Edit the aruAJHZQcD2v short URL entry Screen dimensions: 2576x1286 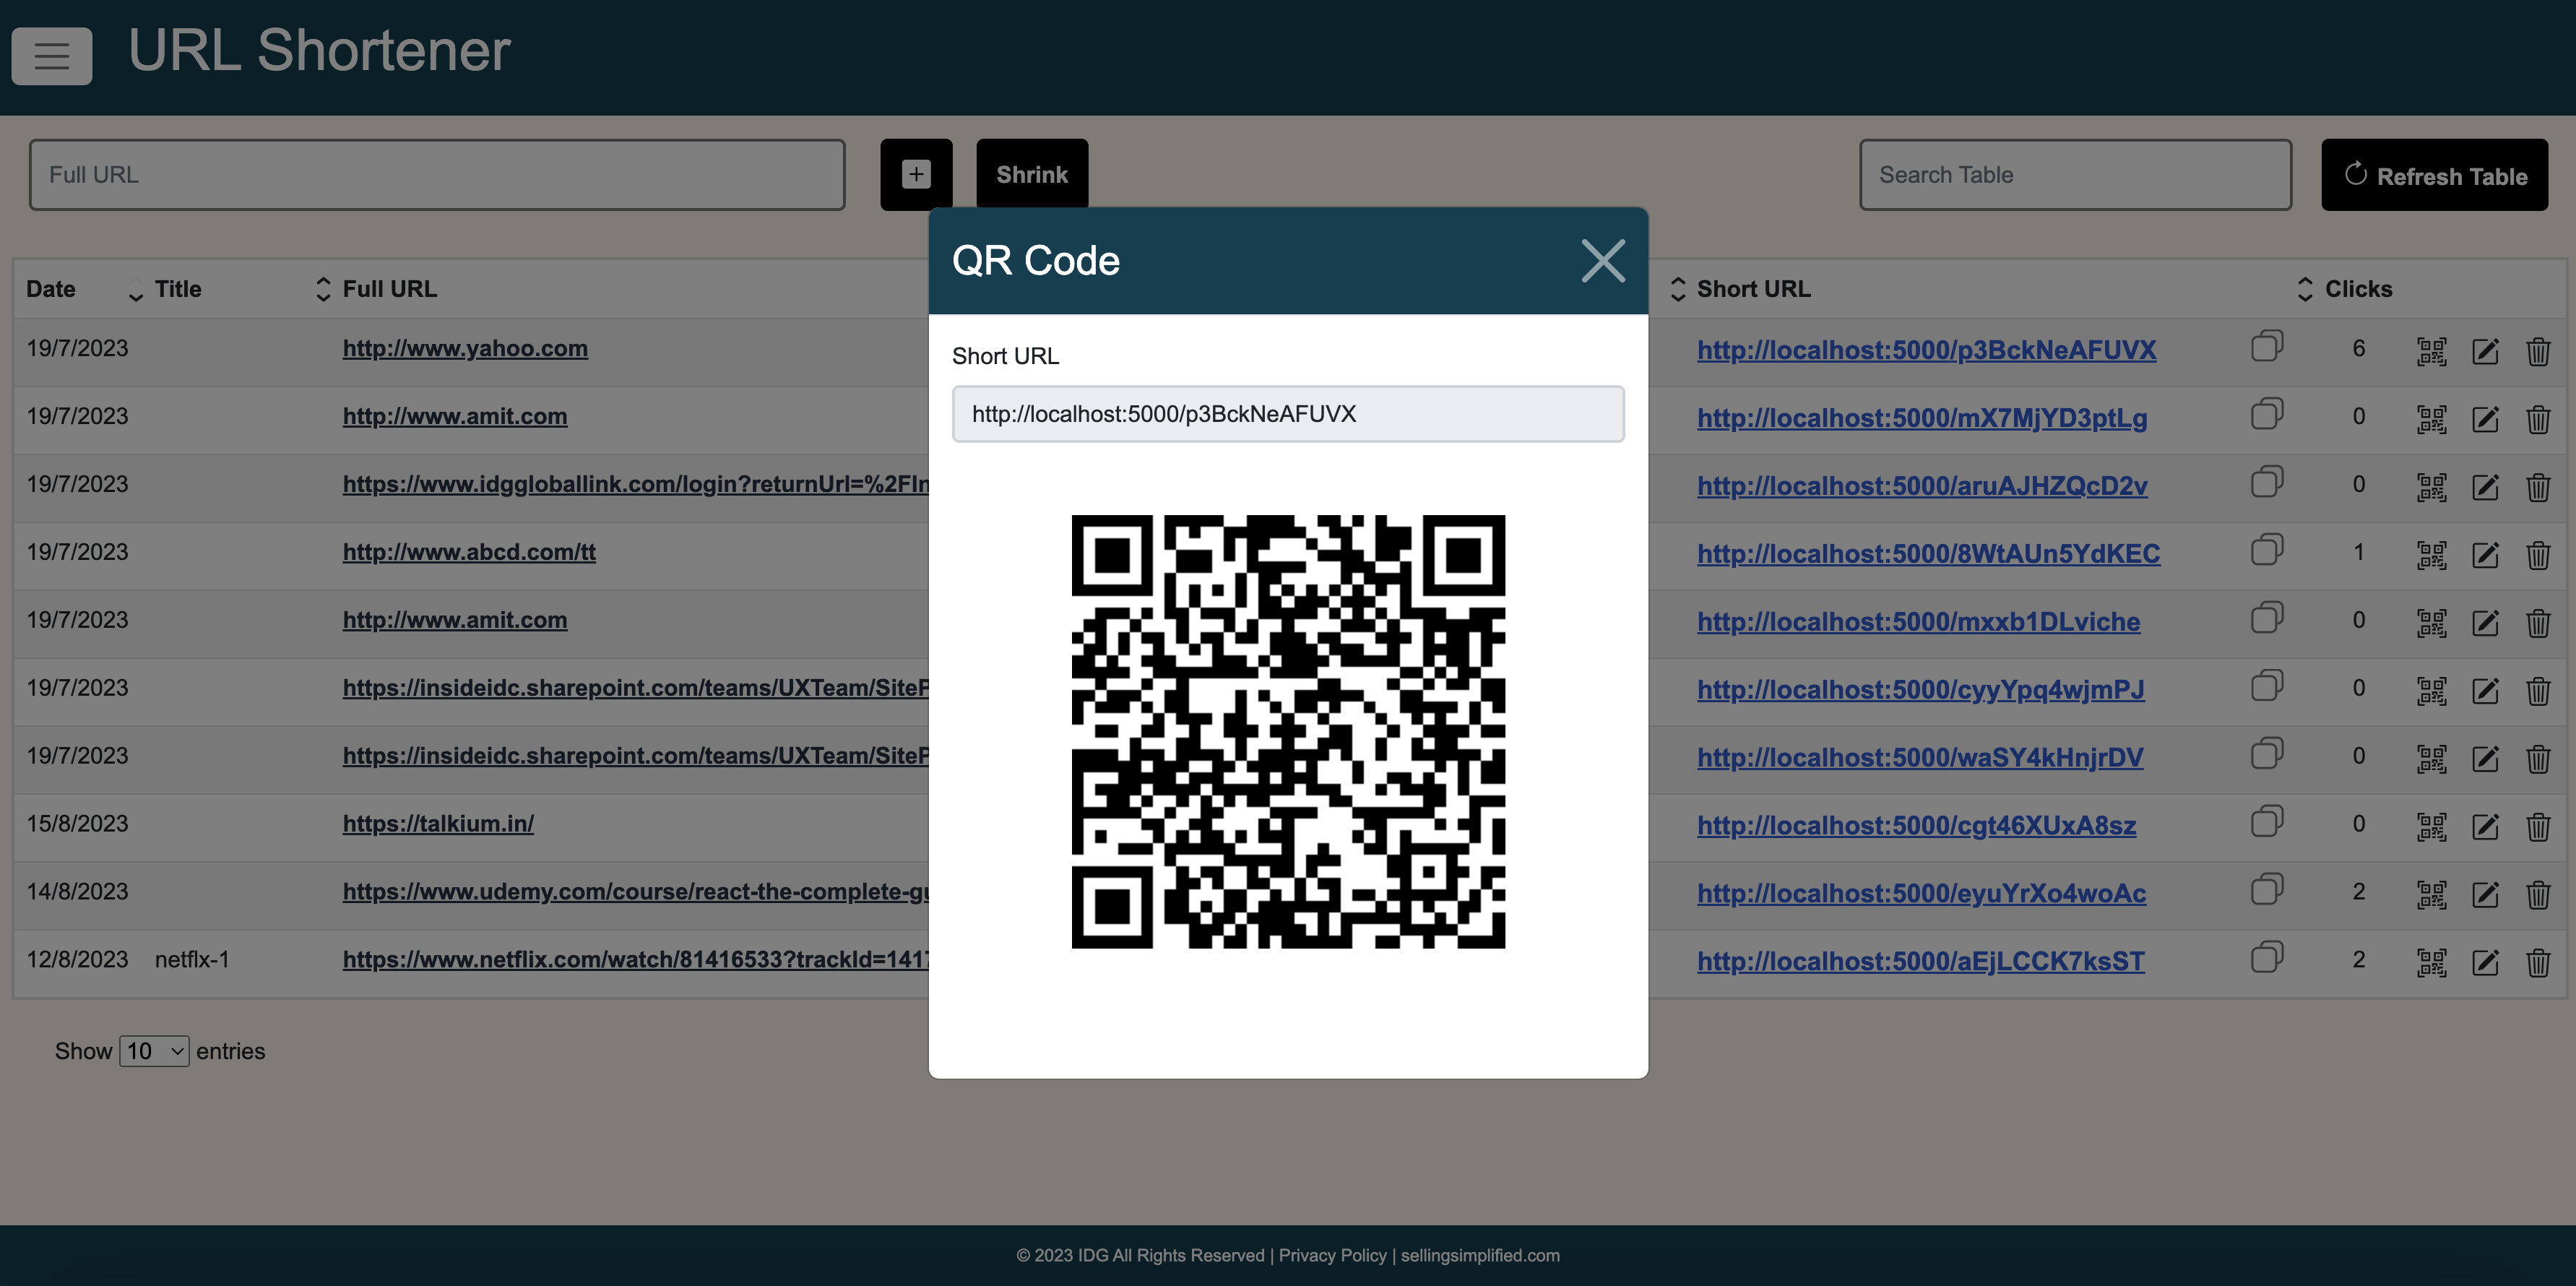coord(2485,487)
